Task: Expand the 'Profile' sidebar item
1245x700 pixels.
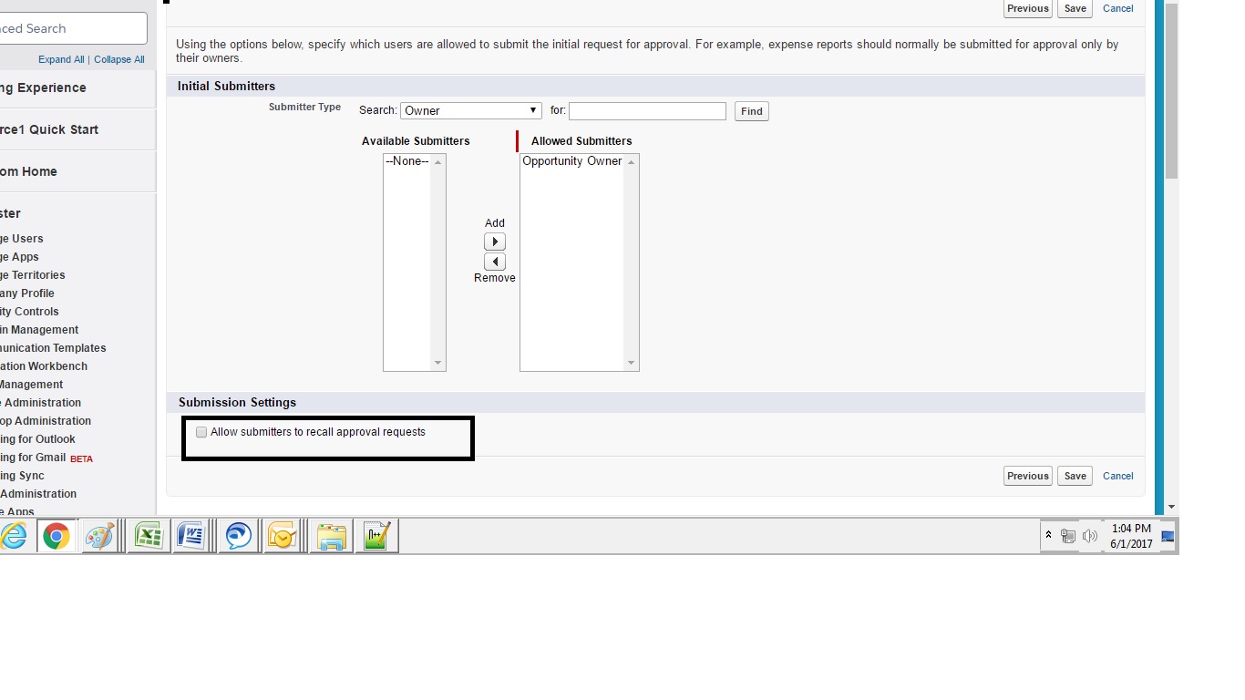Action: click(27, 293)
